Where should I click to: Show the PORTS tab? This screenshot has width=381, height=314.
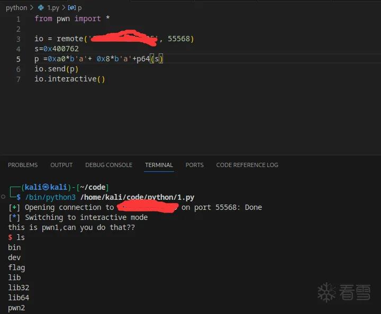[195, 165]
